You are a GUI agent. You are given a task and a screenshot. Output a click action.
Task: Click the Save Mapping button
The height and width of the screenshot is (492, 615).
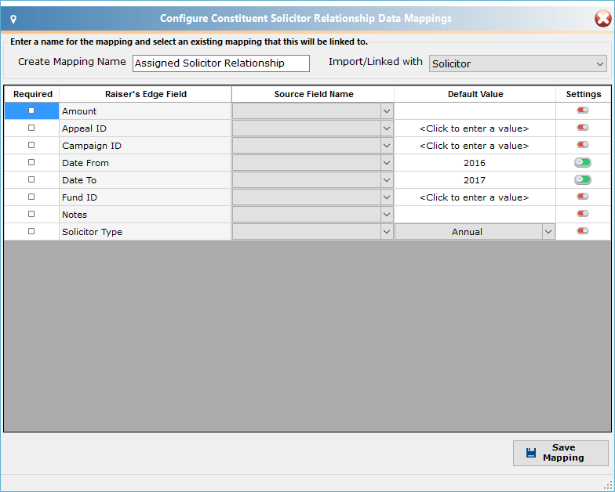pos(560,453)
